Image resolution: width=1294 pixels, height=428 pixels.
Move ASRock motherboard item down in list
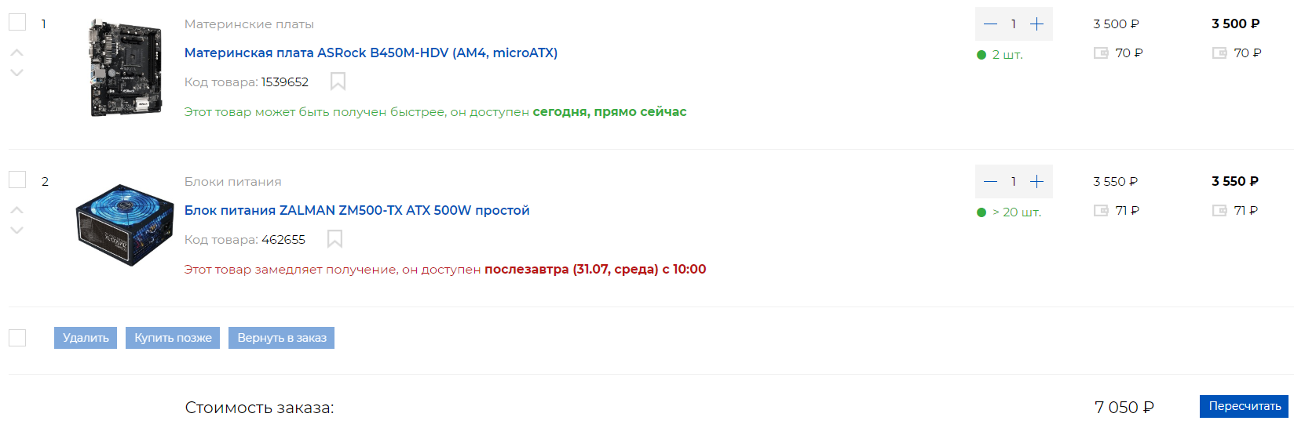click(17, 73)
